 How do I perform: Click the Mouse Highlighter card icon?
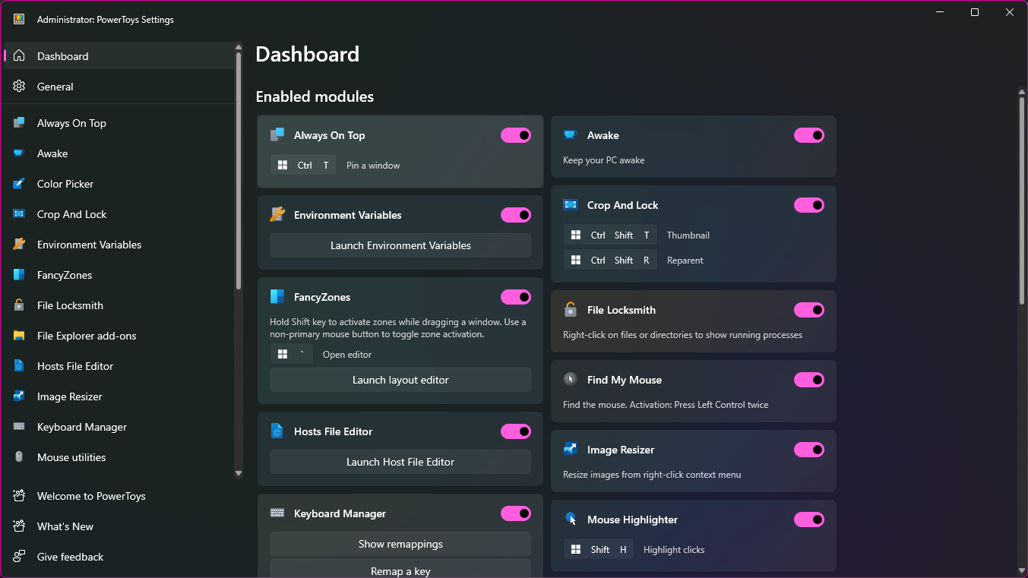click(x=571, y=520)
